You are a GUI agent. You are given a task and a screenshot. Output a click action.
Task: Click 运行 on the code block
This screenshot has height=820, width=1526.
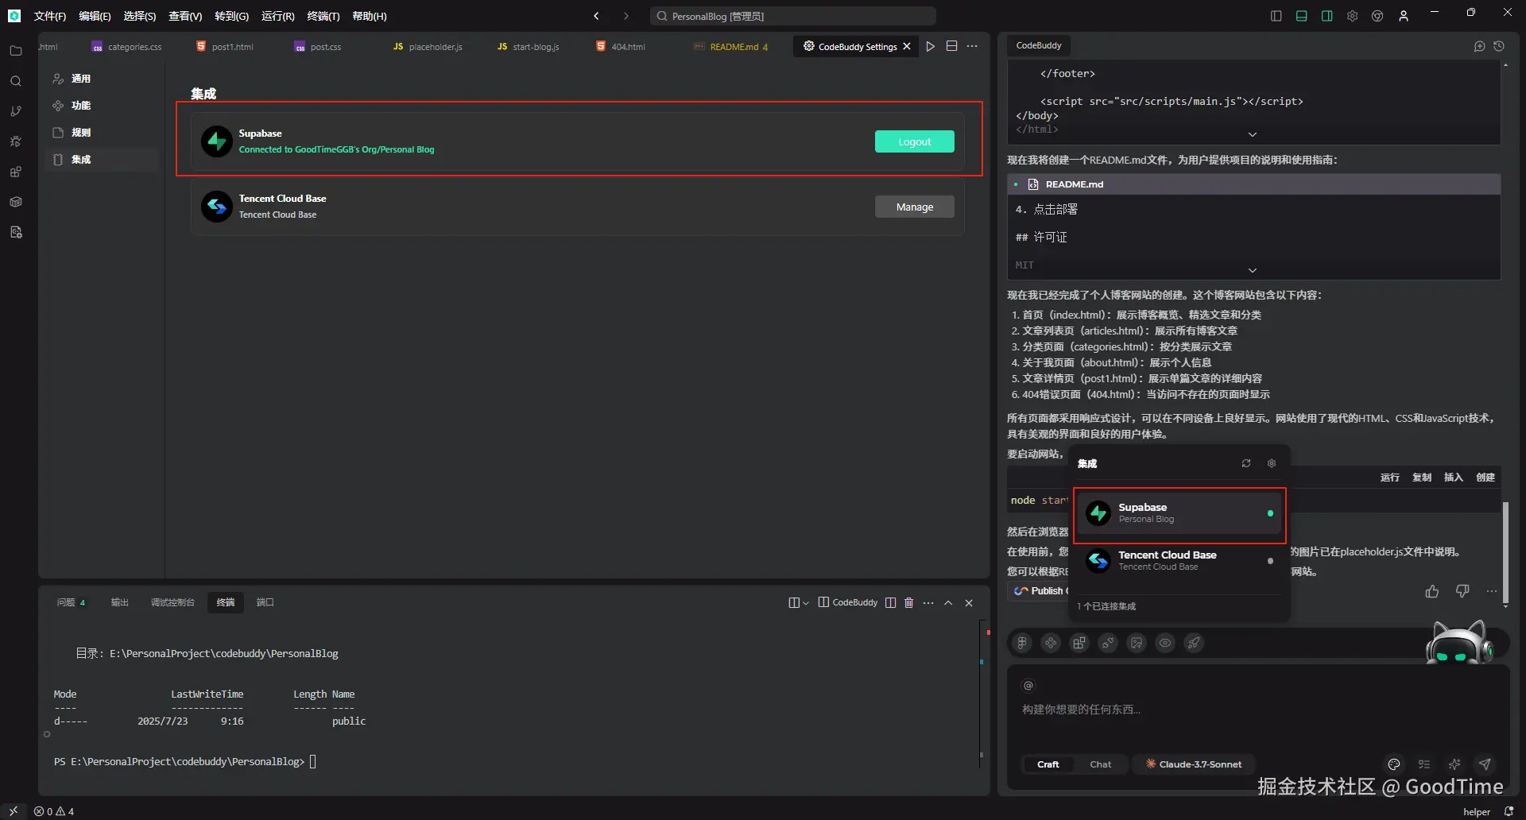pyautogui.click(x=1390, y=478)
